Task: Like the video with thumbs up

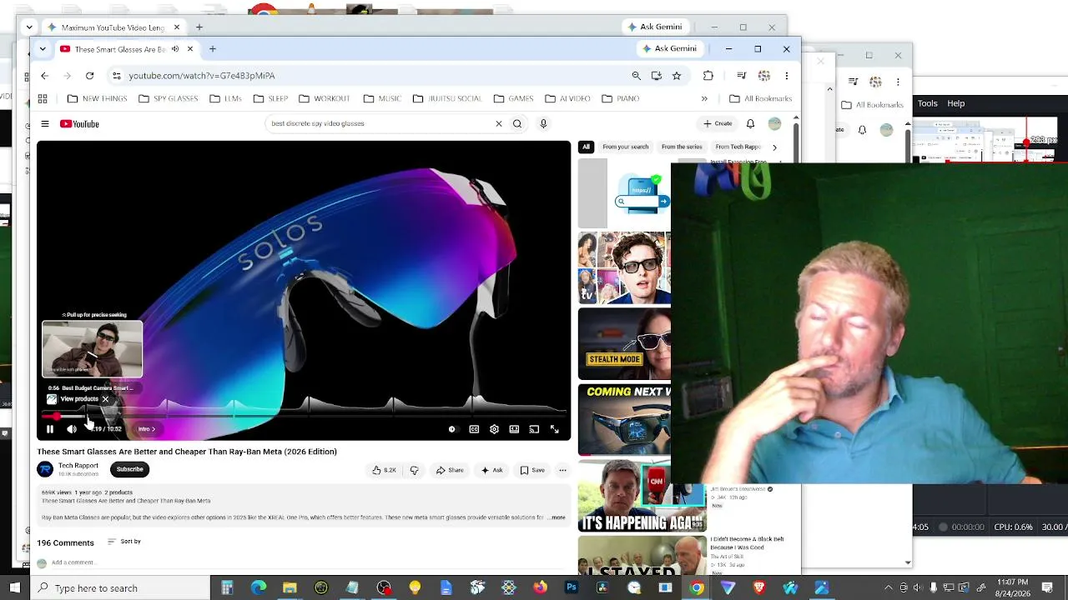Action: point(385,470)
